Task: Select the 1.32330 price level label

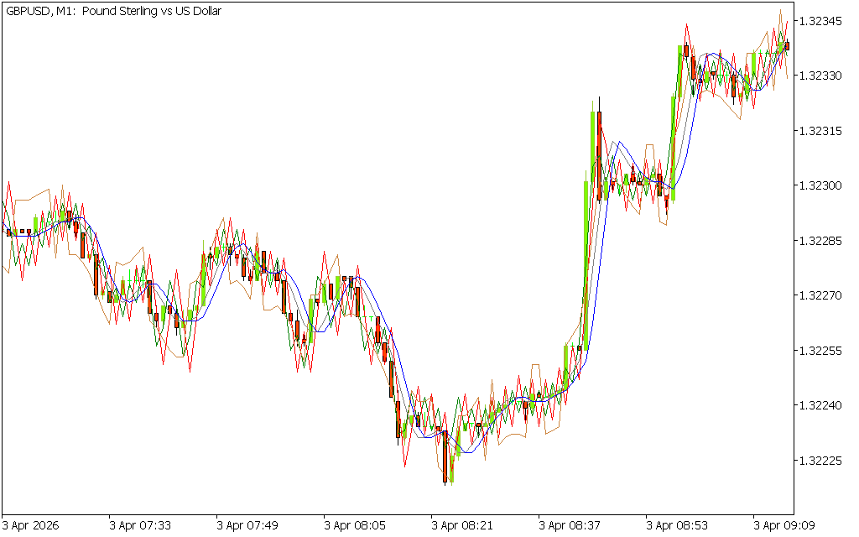Action: (x=820, y=76)
